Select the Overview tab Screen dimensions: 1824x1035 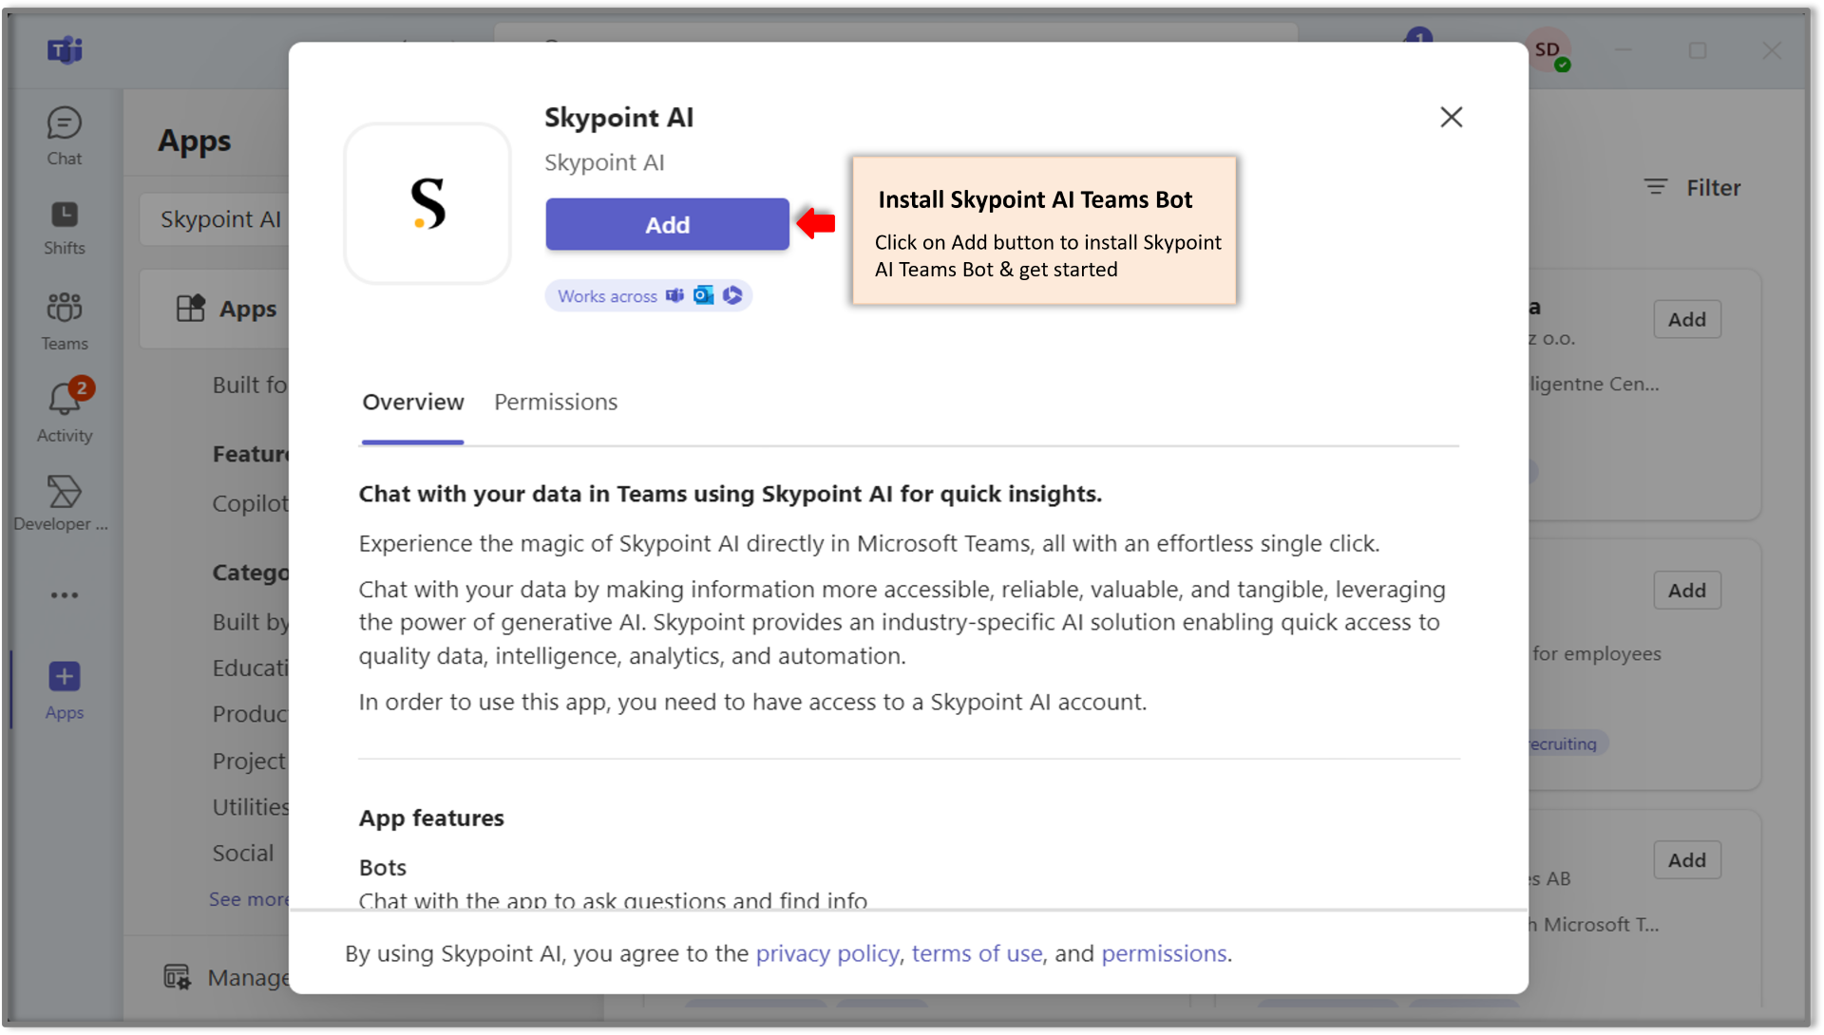click(412, 401)
